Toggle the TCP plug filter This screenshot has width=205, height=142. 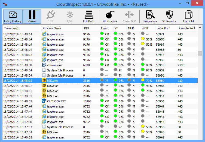(51, 17)
